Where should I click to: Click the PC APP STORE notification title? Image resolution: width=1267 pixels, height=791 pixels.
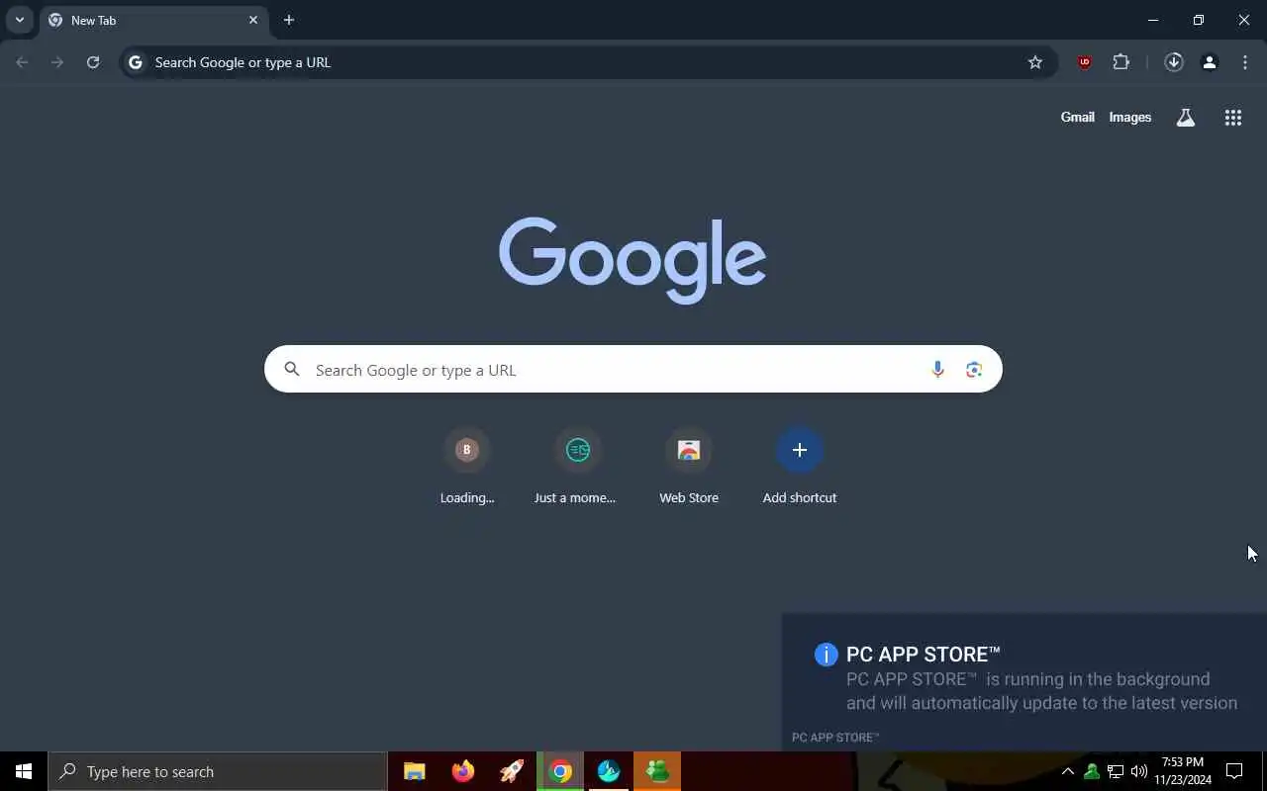(x=923, y=655)
